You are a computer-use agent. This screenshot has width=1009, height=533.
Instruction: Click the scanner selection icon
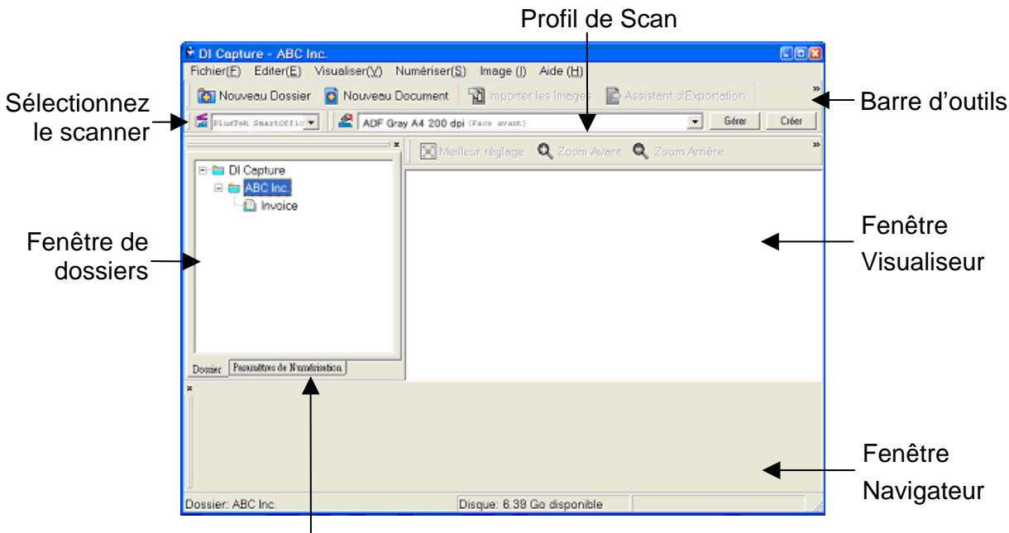point(201,121)
